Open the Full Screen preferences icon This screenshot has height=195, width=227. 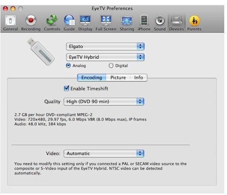(106, 23)
